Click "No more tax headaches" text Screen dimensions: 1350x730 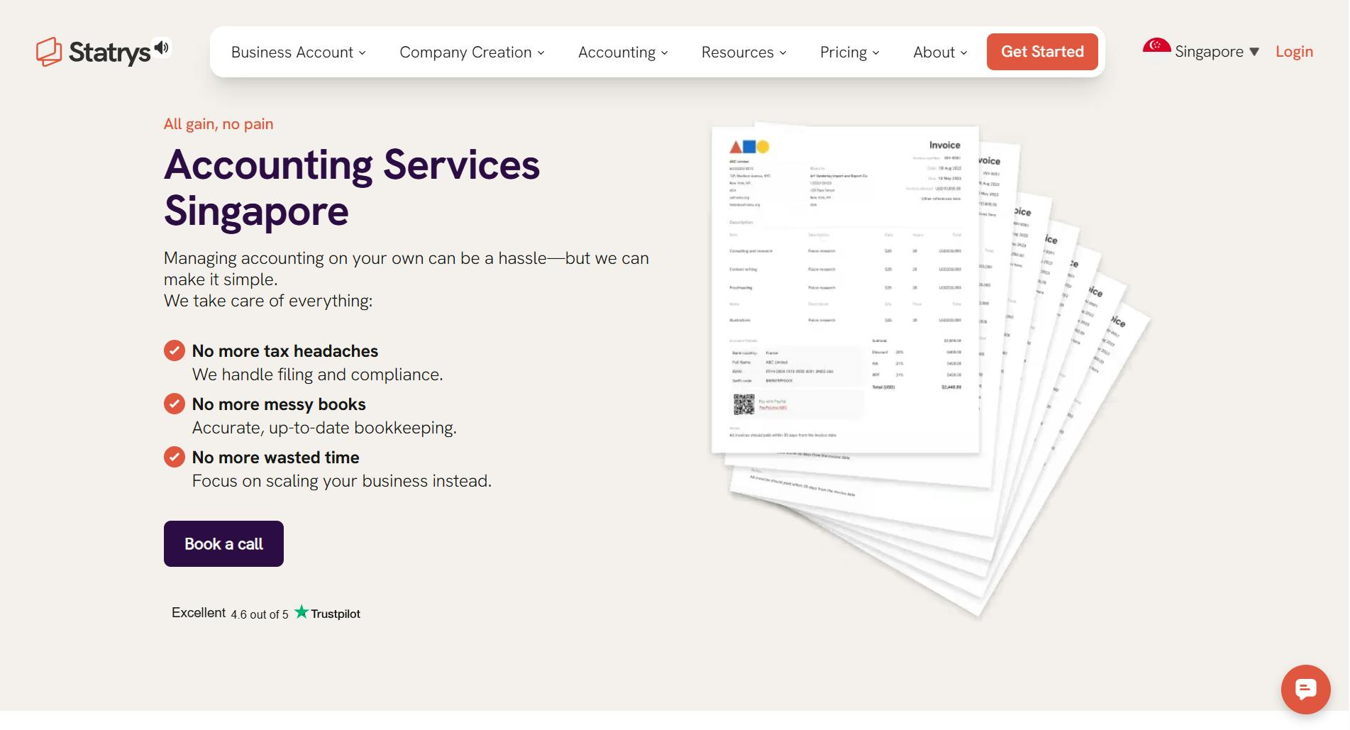(285, 351)
